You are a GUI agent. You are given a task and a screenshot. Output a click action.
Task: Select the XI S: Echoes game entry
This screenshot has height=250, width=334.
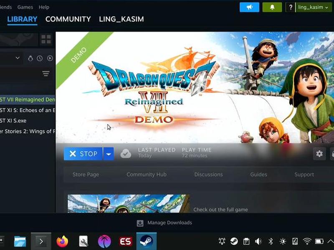28,110
